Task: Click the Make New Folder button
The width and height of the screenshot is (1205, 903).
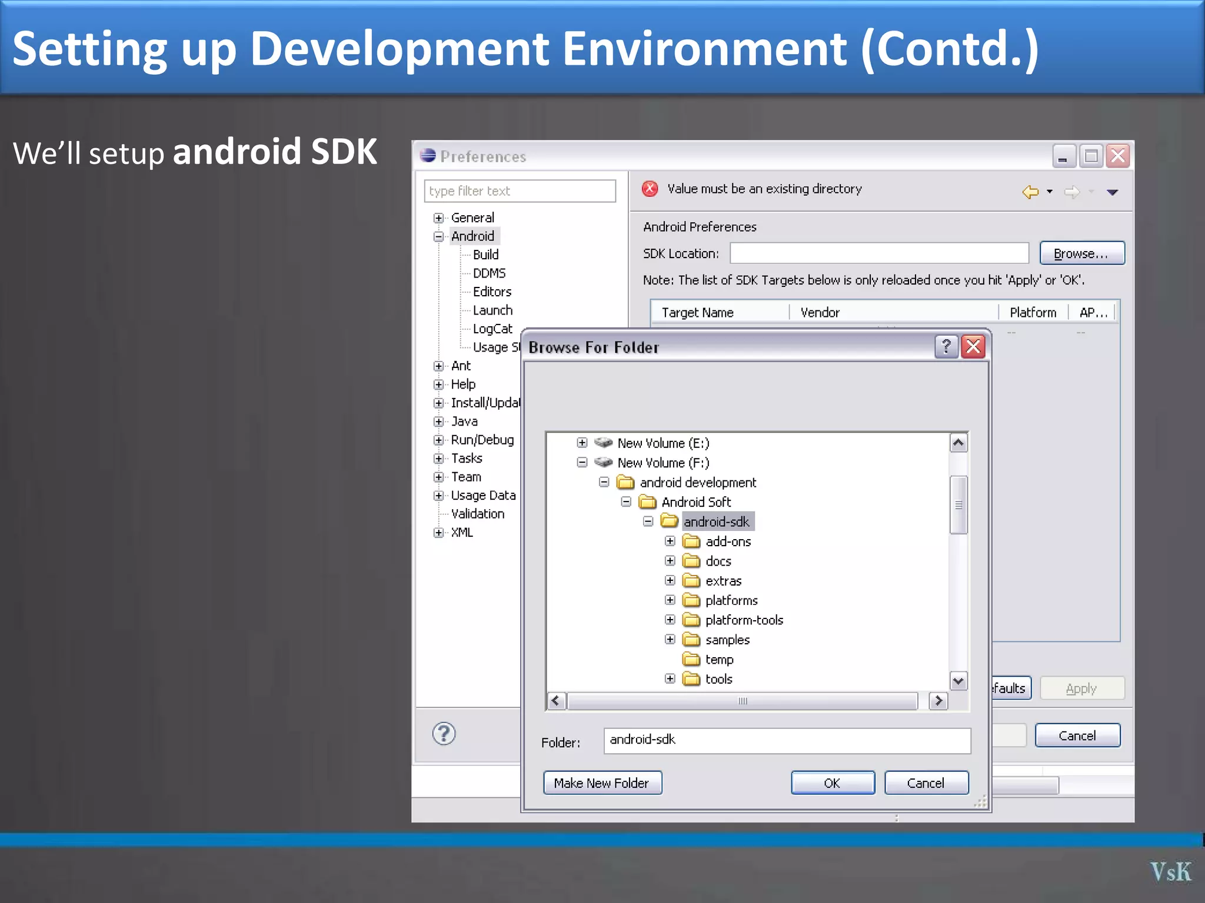Action: (602, 783)
